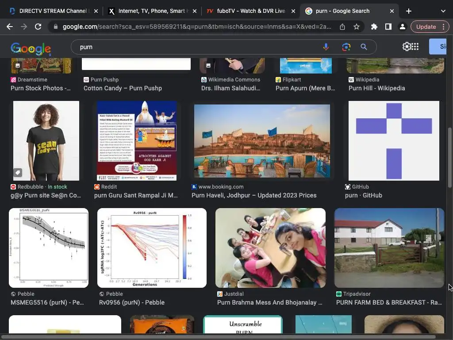Open the Kabir Ji atrocities poster image
453x340 pixels.
137,141
